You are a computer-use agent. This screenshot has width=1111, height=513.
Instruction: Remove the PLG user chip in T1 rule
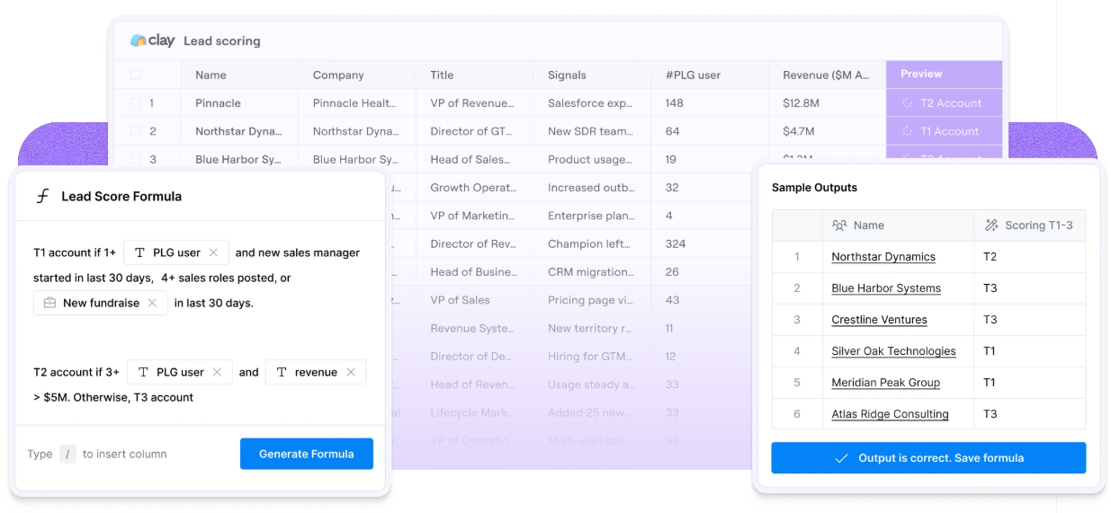213,252
